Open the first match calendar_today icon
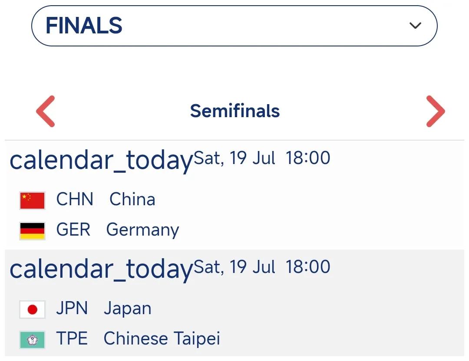This screenshot has height=361, width=469. click(x=101, y=160)
